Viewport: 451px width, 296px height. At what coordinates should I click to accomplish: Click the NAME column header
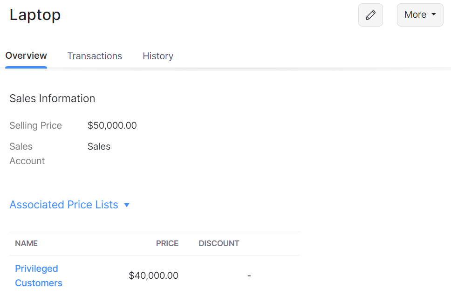[27, 243]
